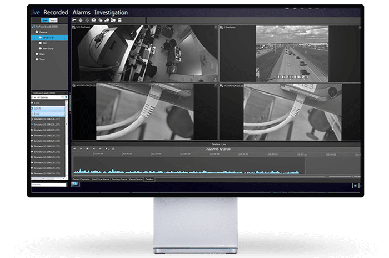Open the Real Time Alarms tab

101,179
